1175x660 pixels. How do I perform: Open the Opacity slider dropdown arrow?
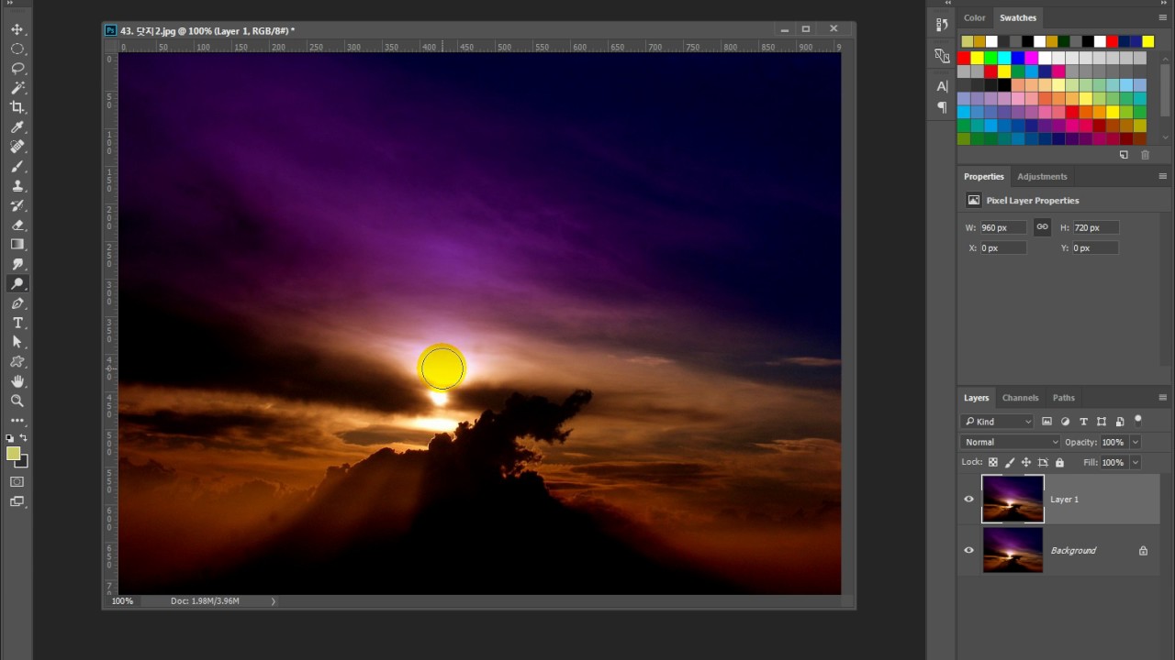tap(1136, 442)
